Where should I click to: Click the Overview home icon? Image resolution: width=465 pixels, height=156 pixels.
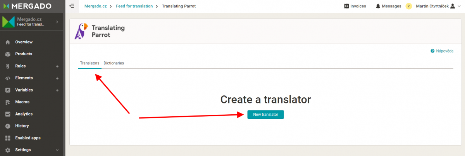[x=8, y=42]
